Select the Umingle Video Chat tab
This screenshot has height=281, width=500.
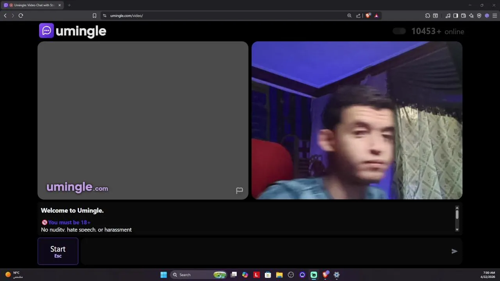point(33,5)
